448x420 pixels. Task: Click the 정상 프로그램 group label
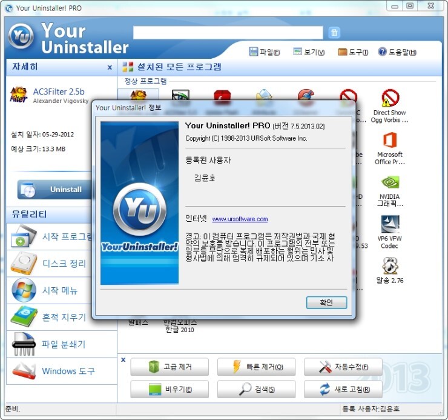coord(145,81)
